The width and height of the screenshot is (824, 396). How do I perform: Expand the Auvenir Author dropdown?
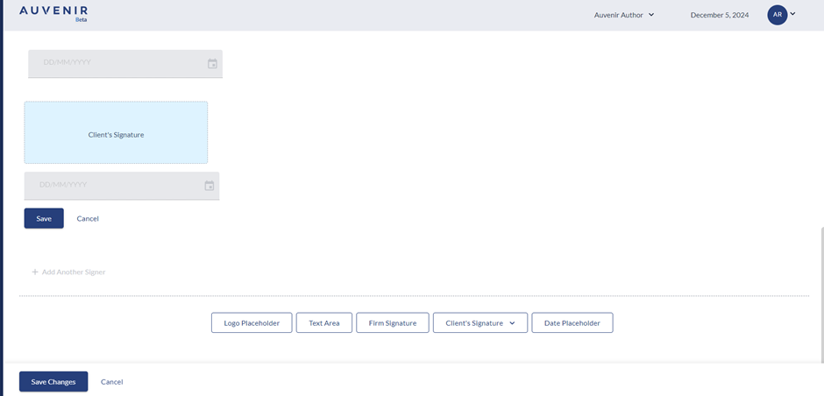(624, 15)
